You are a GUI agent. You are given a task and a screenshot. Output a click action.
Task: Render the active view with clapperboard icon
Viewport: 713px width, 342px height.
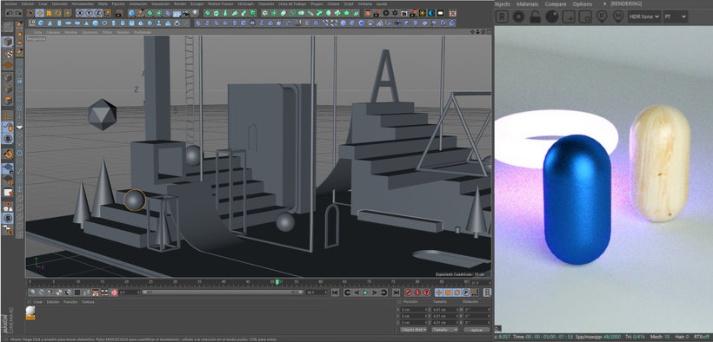(x=118, y=13)
